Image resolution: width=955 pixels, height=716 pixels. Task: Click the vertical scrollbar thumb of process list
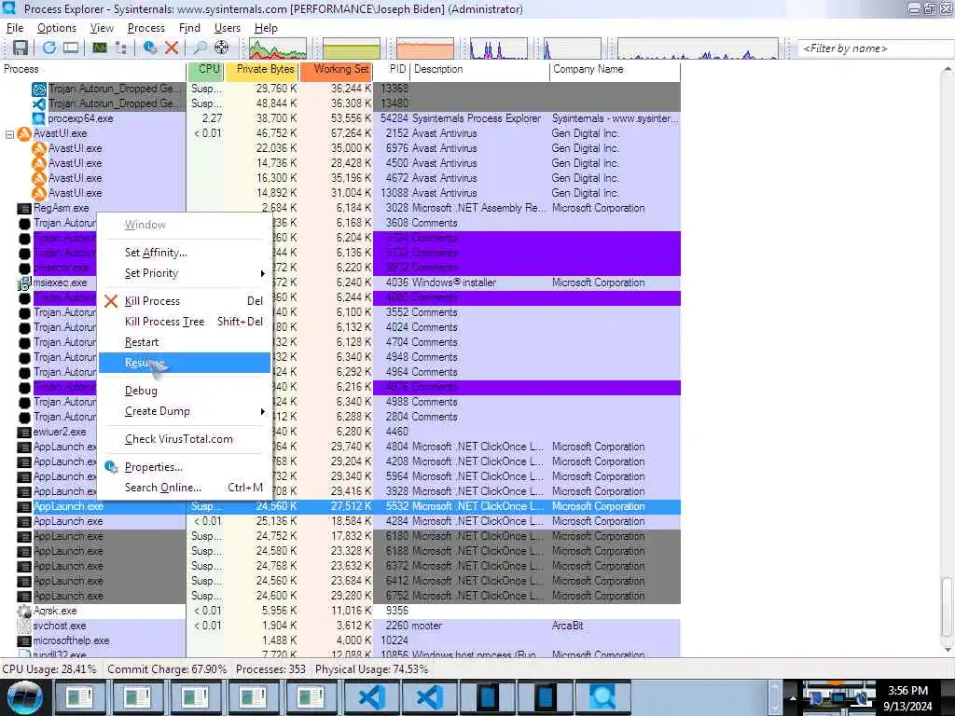(x=948, y=608)
